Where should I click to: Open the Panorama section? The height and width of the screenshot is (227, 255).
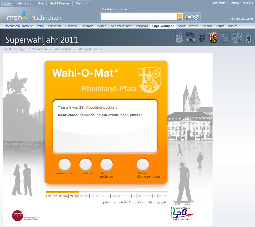[x=87, y=26]
